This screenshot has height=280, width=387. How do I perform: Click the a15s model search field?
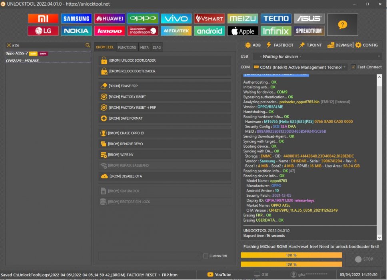pos(48,45)
